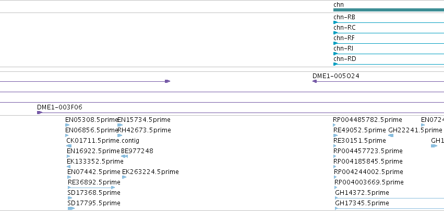Select EST EN06856.5prime label
This screenshot has height=211, width=444.
coord(91,130)
